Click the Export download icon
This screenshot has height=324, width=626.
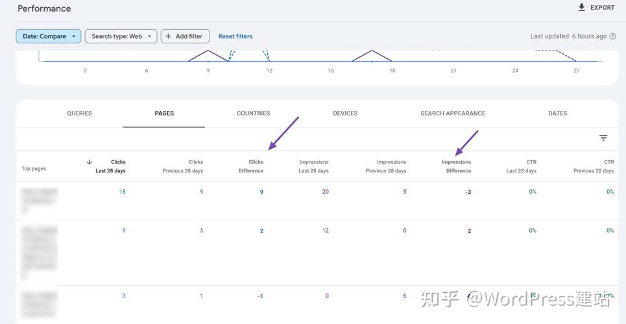(x=581, y=8)
